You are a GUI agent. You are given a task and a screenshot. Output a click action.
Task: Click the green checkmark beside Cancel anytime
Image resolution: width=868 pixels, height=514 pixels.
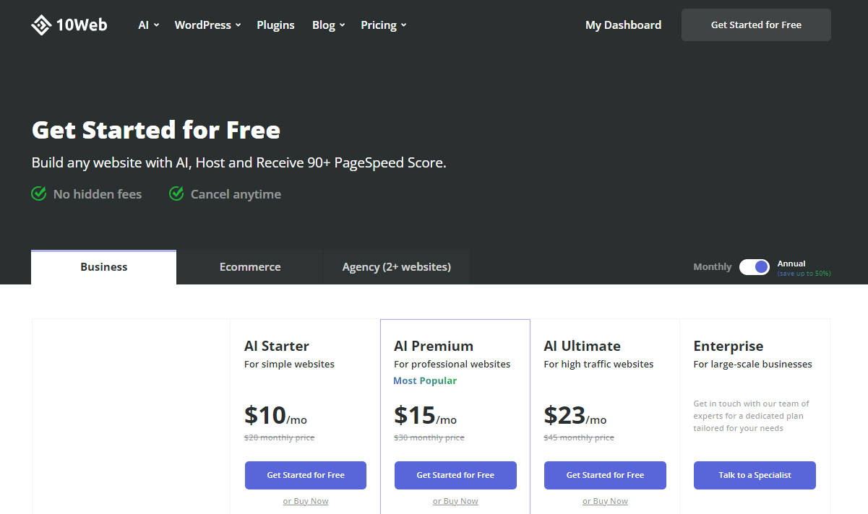pyautogui.click(x=176, y=193)
